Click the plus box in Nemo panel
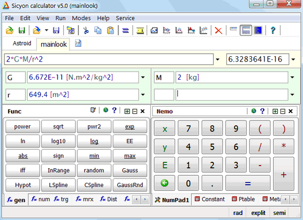The width and height of the screenshot is (303, 220). click(x=275, y=111)
